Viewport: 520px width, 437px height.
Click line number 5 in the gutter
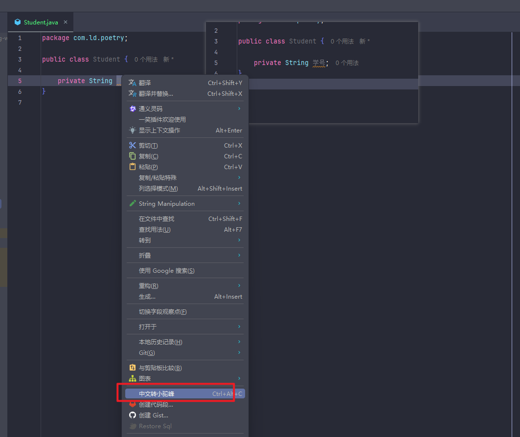tap(20, 81)
